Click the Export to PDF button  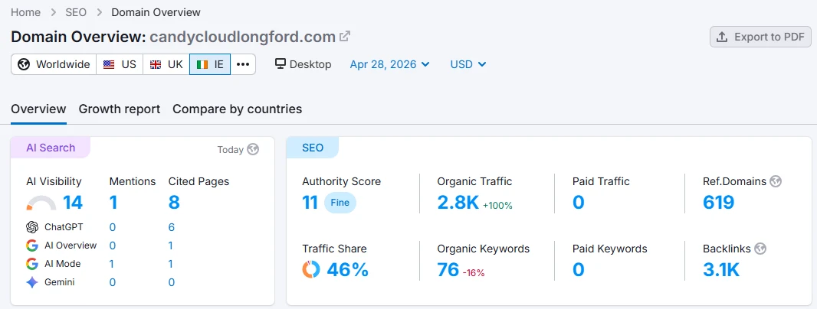761,37
